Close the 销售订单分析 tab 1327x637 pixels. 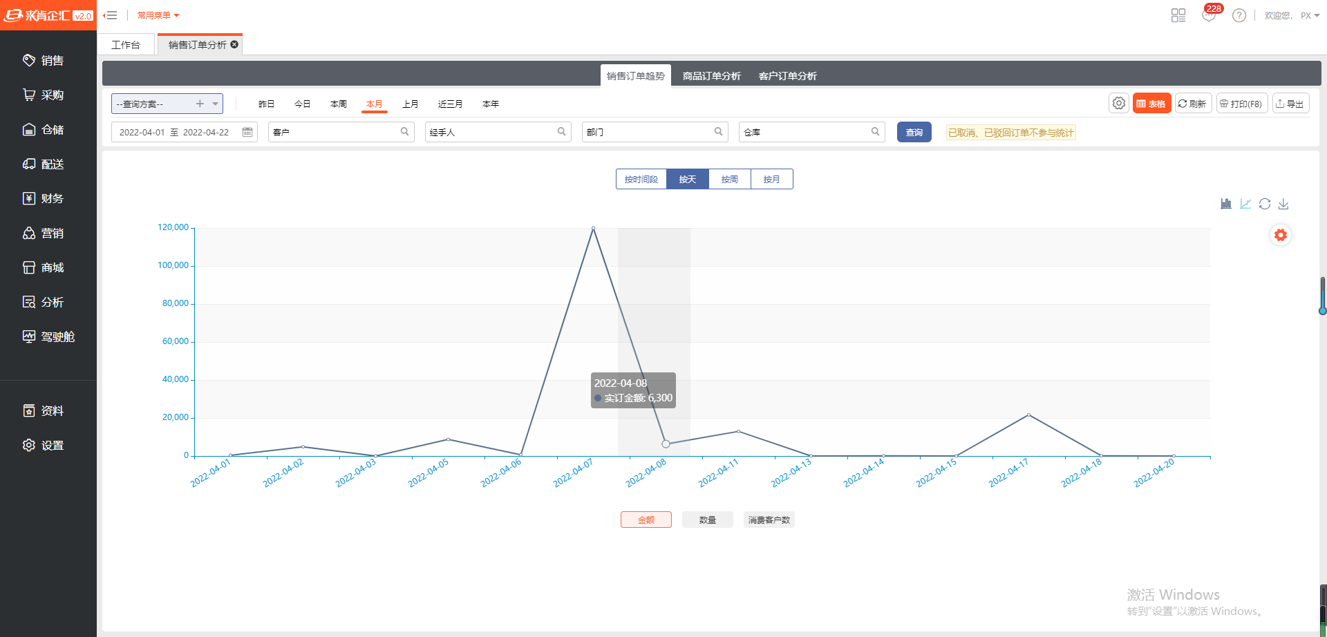(234, 44)
